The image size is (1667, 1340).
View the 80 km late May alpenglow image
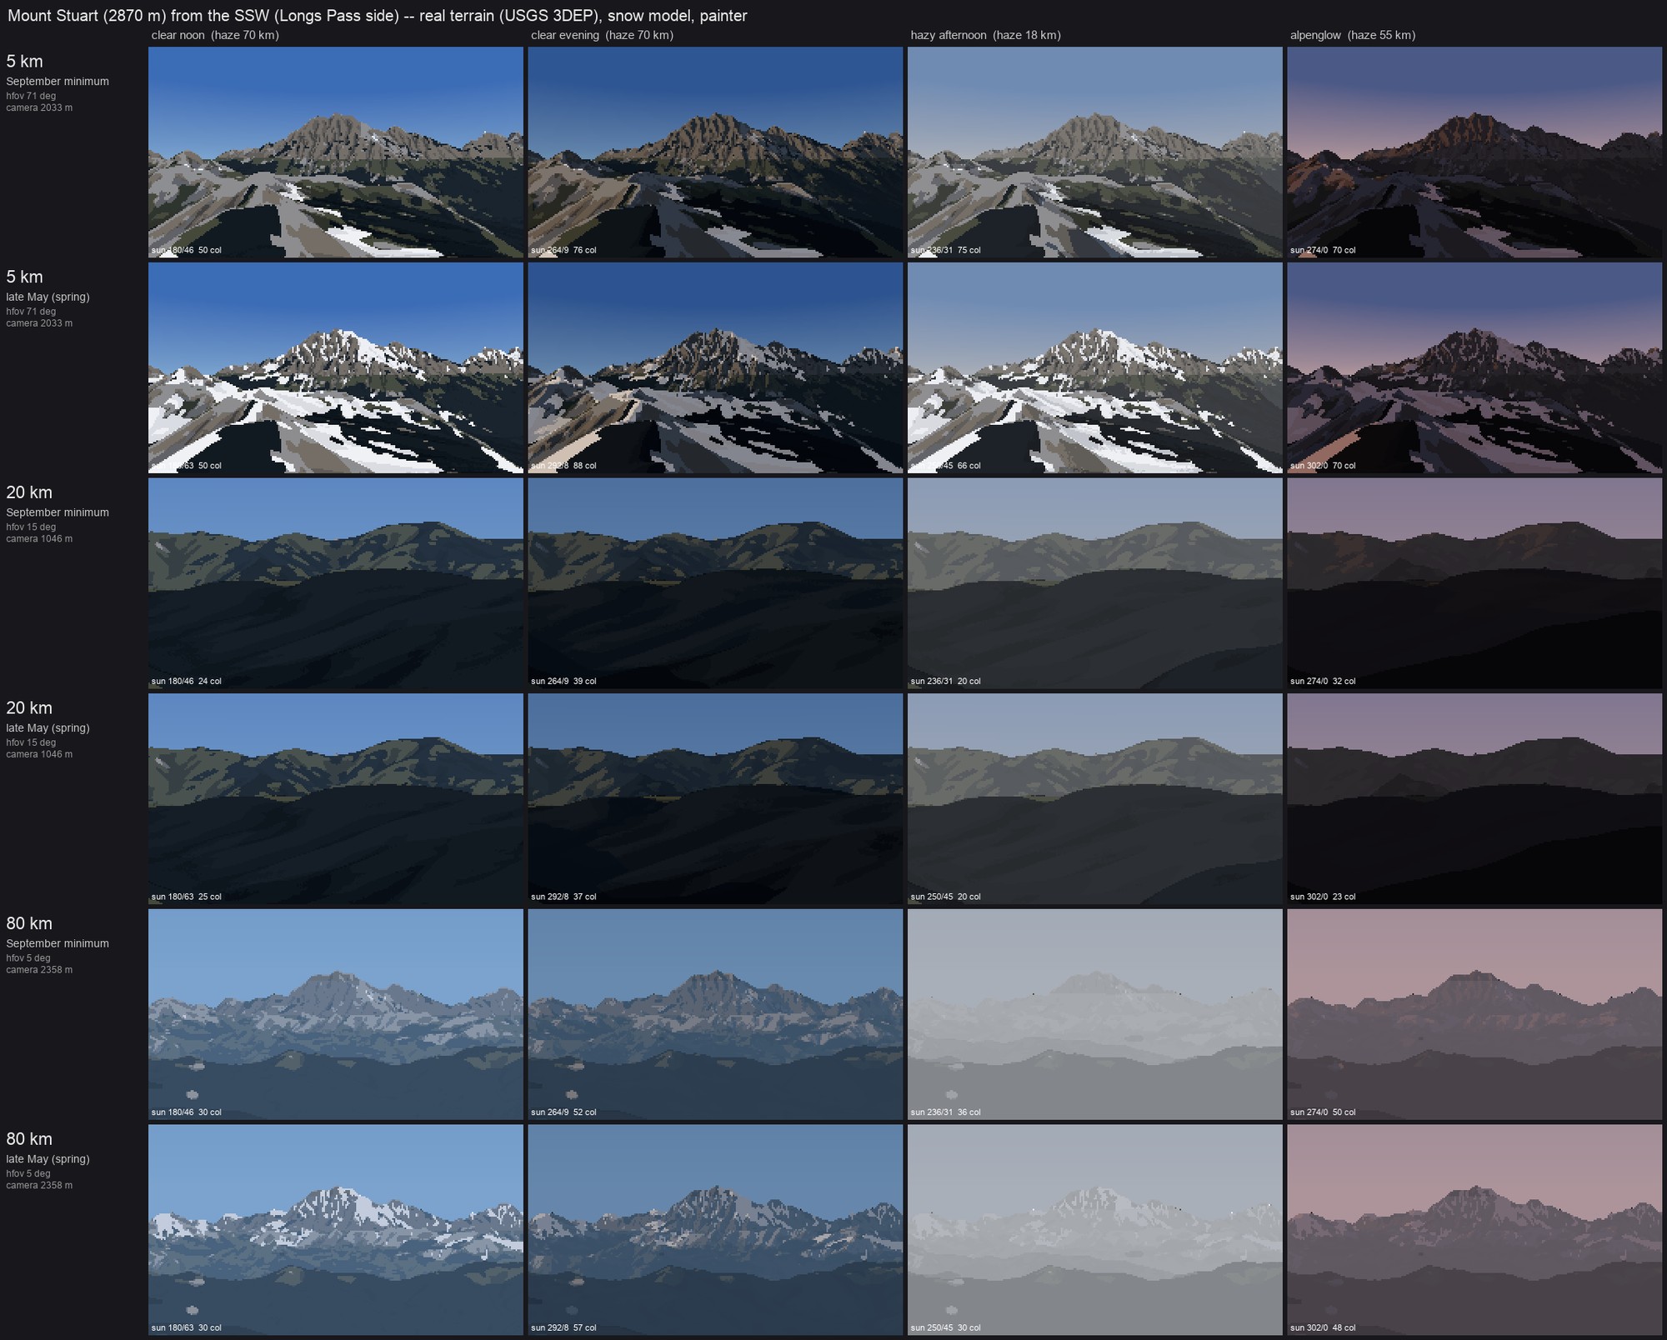(x=1474, y=1230)
